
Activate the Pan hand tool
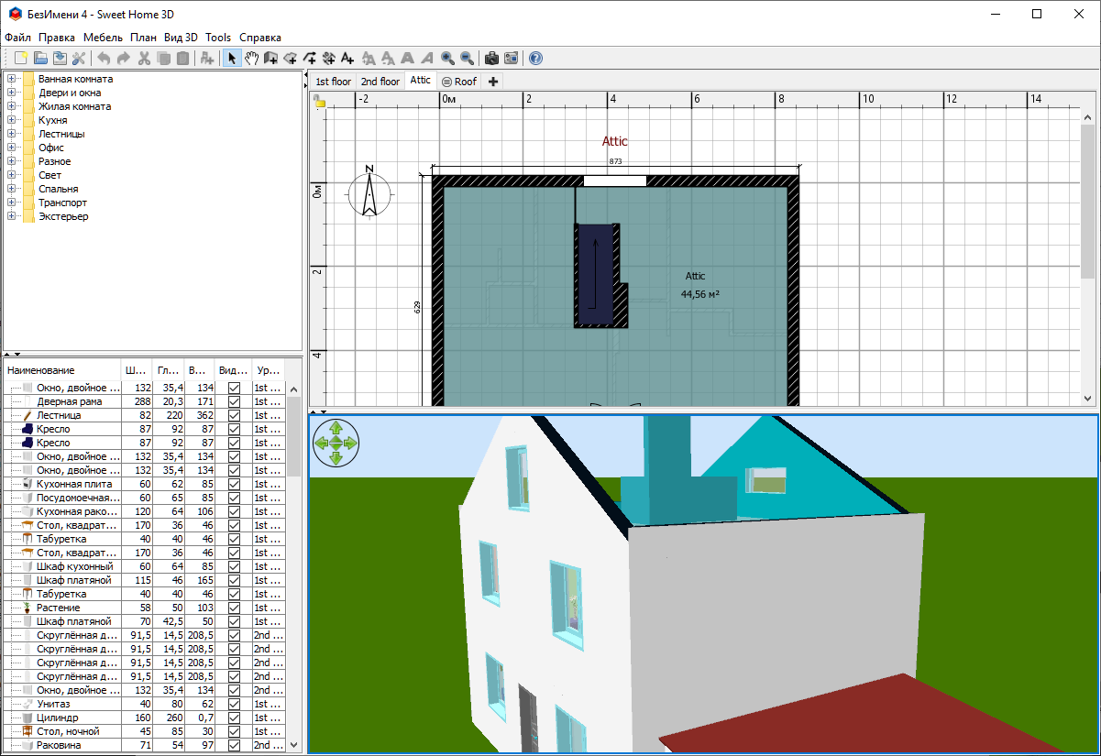tap(251, 59)
